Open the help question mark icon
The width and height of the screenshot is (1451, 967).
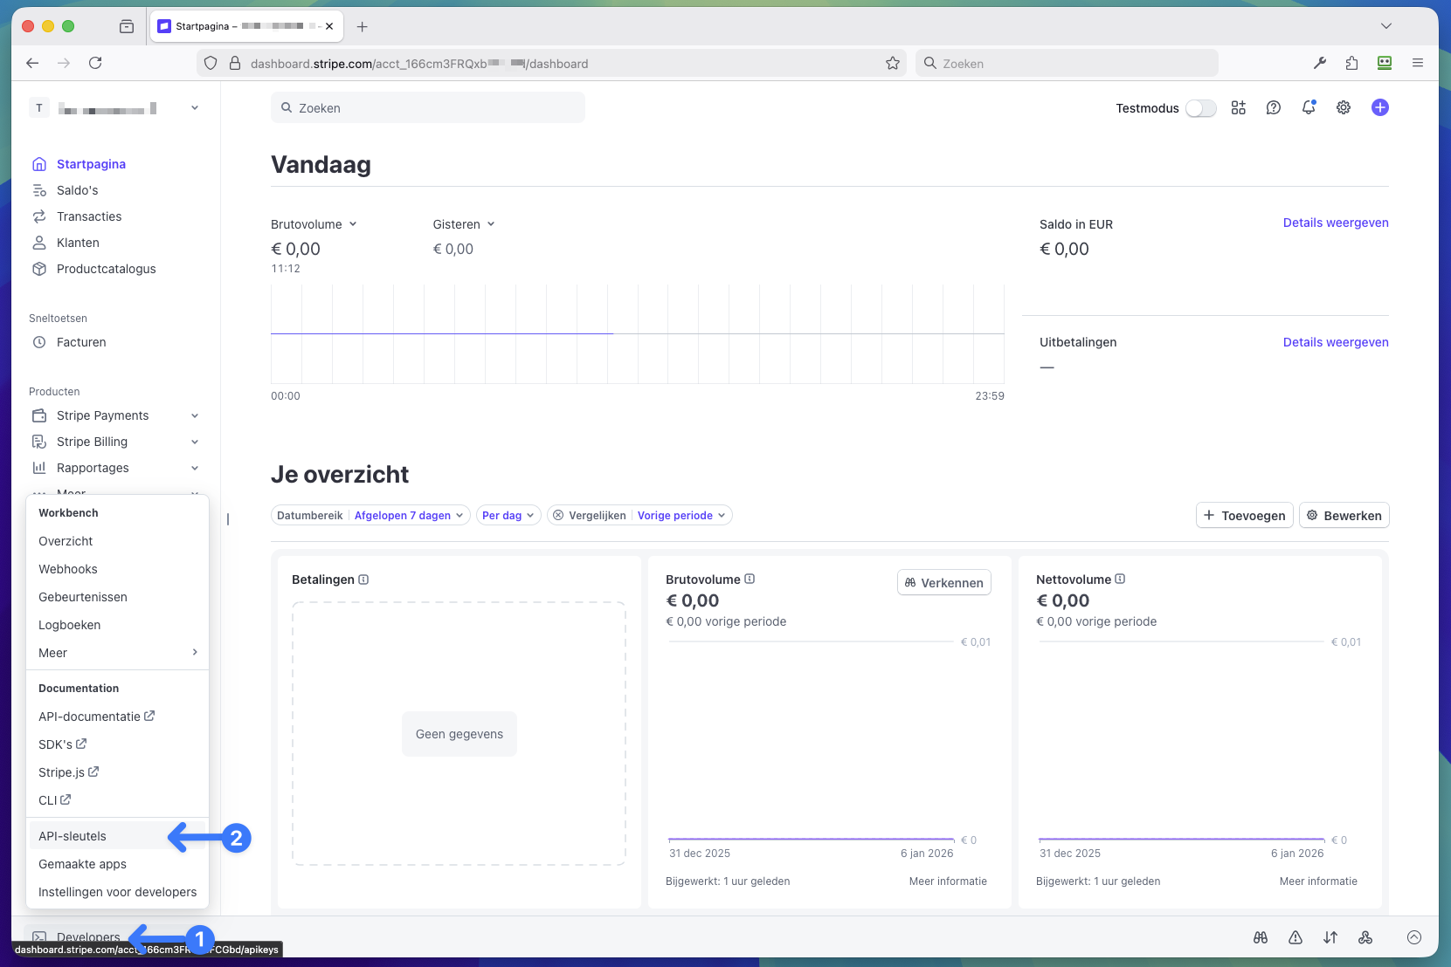[x=1273, y=107]
